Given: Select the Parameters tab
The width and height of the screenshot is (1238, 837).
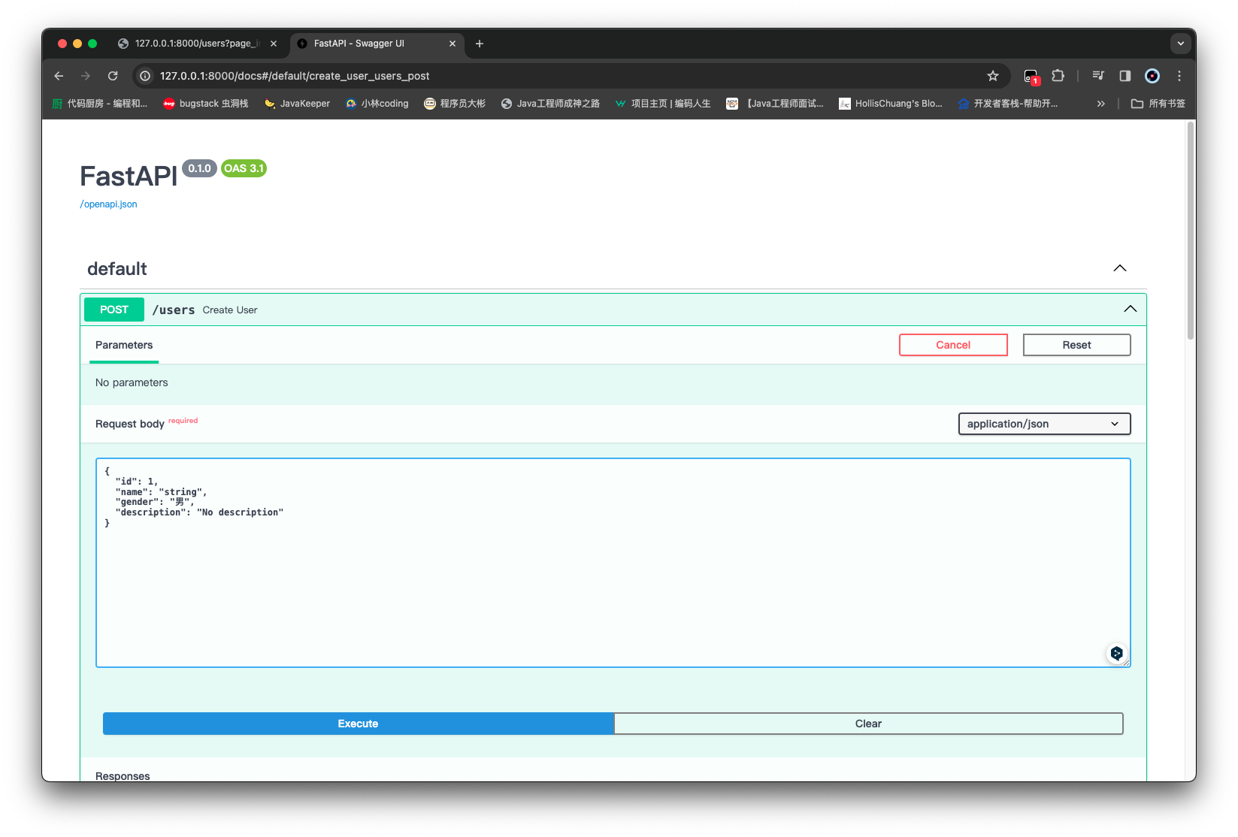Looking at the screenshot, I should click(x=124, y=346).
